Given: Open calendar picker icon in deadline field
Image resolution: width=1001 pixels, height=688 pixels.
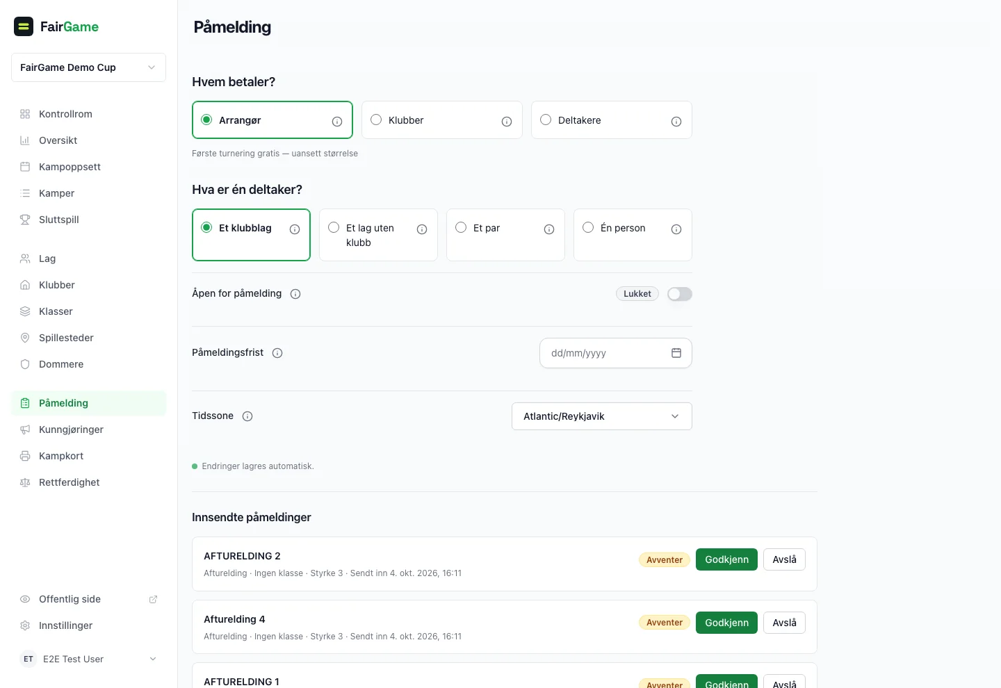Looking at the screenshot, I should 676,353.
